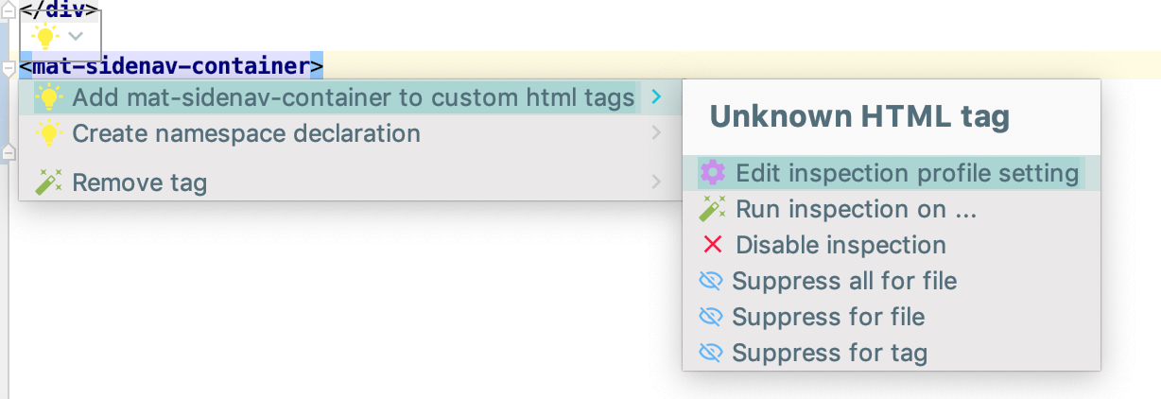Click the purple gear icon for Edit inspection
Image resolution: width=1161 pixels, height=399 pixels.
click(x=713, y=173)
